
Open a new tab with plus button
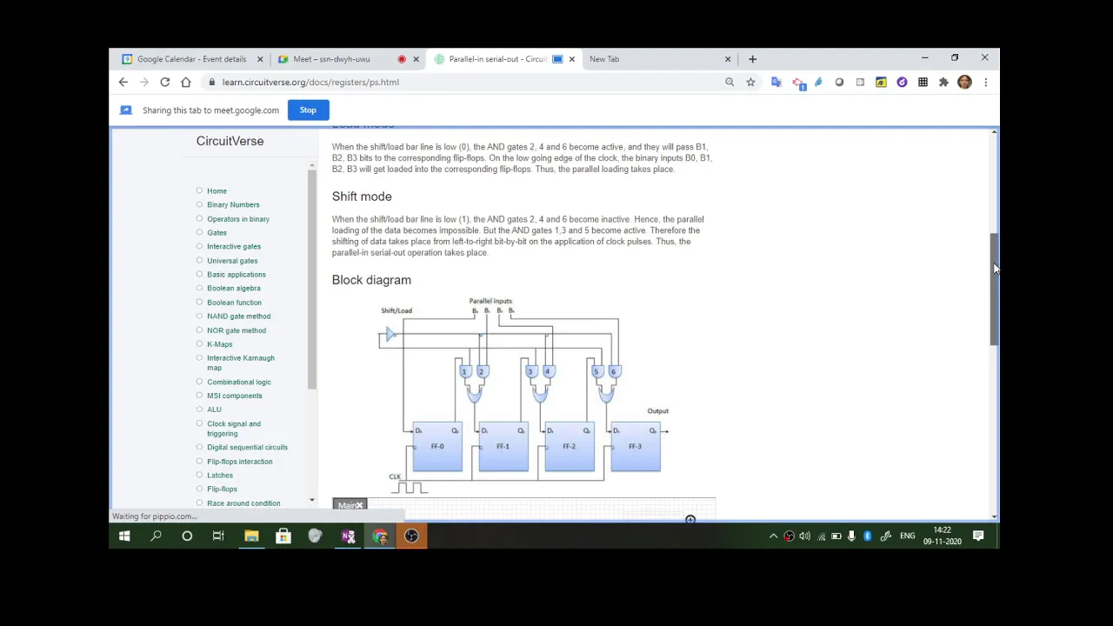click(752, 59)
